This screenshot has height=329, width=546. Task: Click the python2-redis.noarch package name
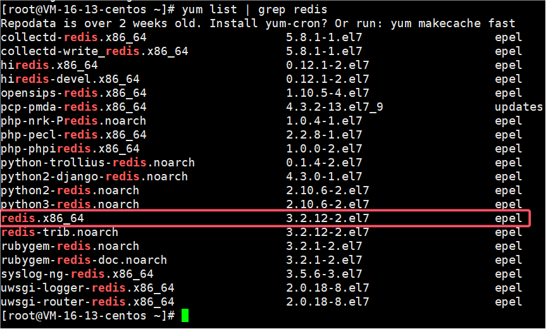(70, 190)
